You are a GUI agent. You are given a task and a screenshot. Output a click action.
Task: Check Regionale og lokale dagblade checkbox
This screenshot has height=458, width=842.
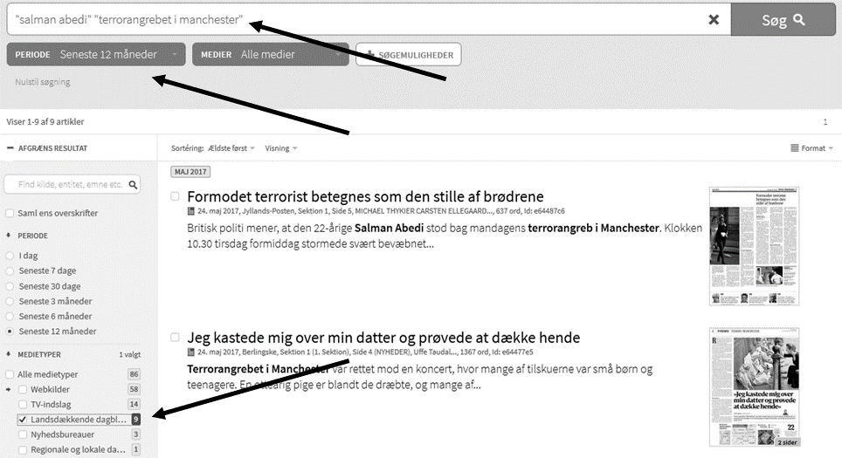(x=23, y=449)
